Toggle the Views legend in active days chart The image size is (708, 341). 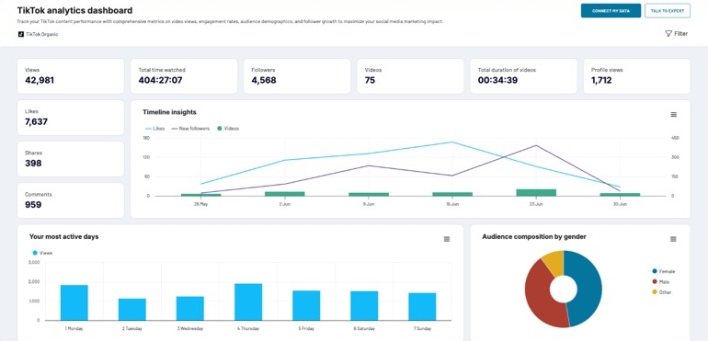(42, 253)
